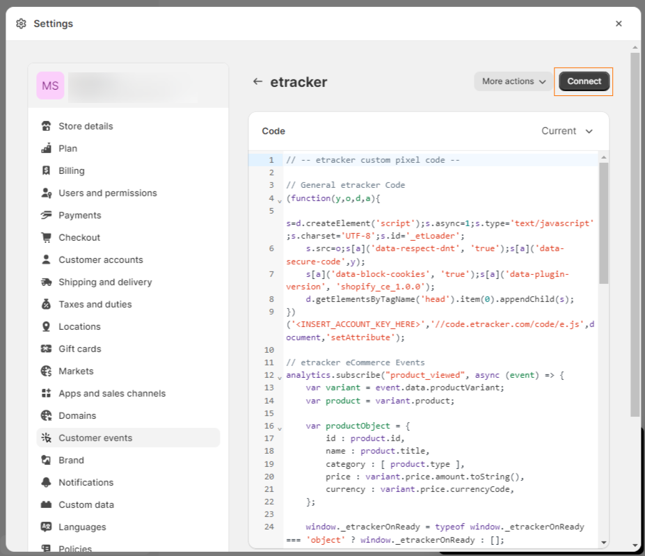Click line number 10 in the gutter
Image resolution: width=645 pixels, height=556 pixels.
(269, 350)
